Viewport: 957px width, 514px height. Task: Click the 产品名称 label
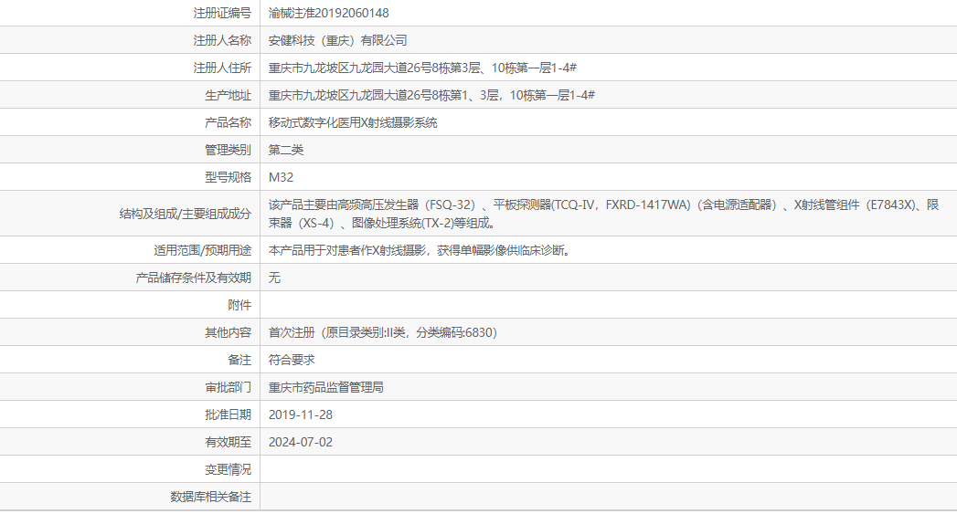(x=228, y=122)
